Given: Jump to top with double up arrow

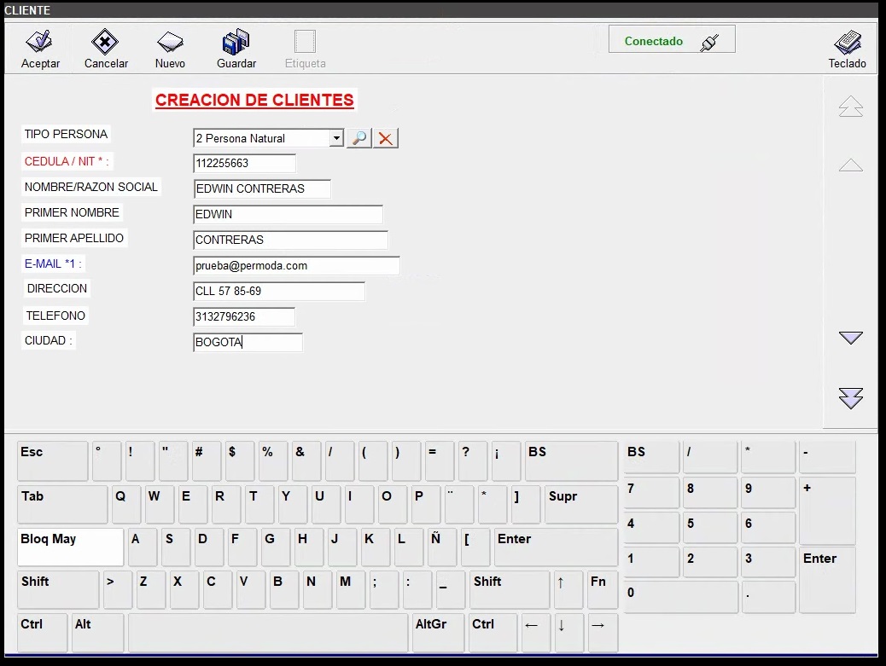Looking at the screenshot, I should point(850,107).
